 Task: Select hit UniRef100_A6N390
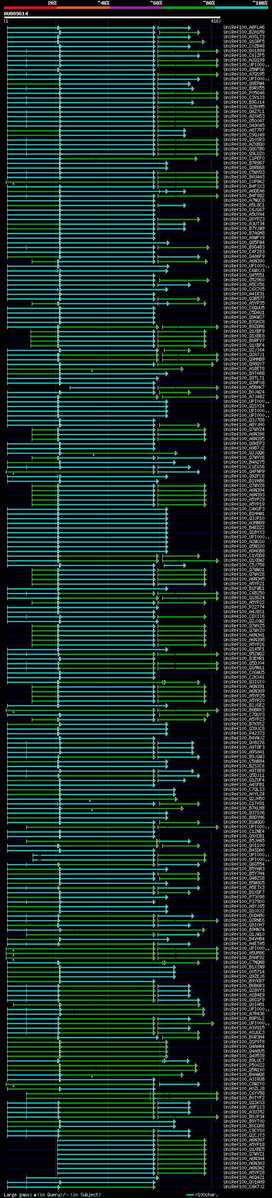point(244,261)
